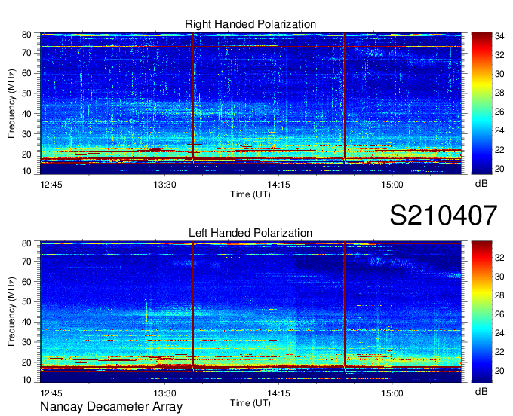Click the 26 value on the upper color bar
This screenshot has height=416, width=513.
pos(499,112)
